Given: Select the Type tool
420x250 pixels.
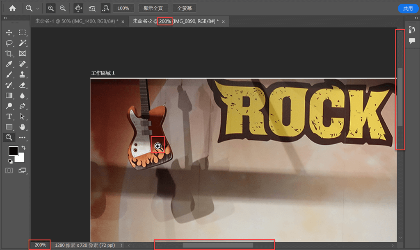Looking at the screenshot, I should point(9,116).
